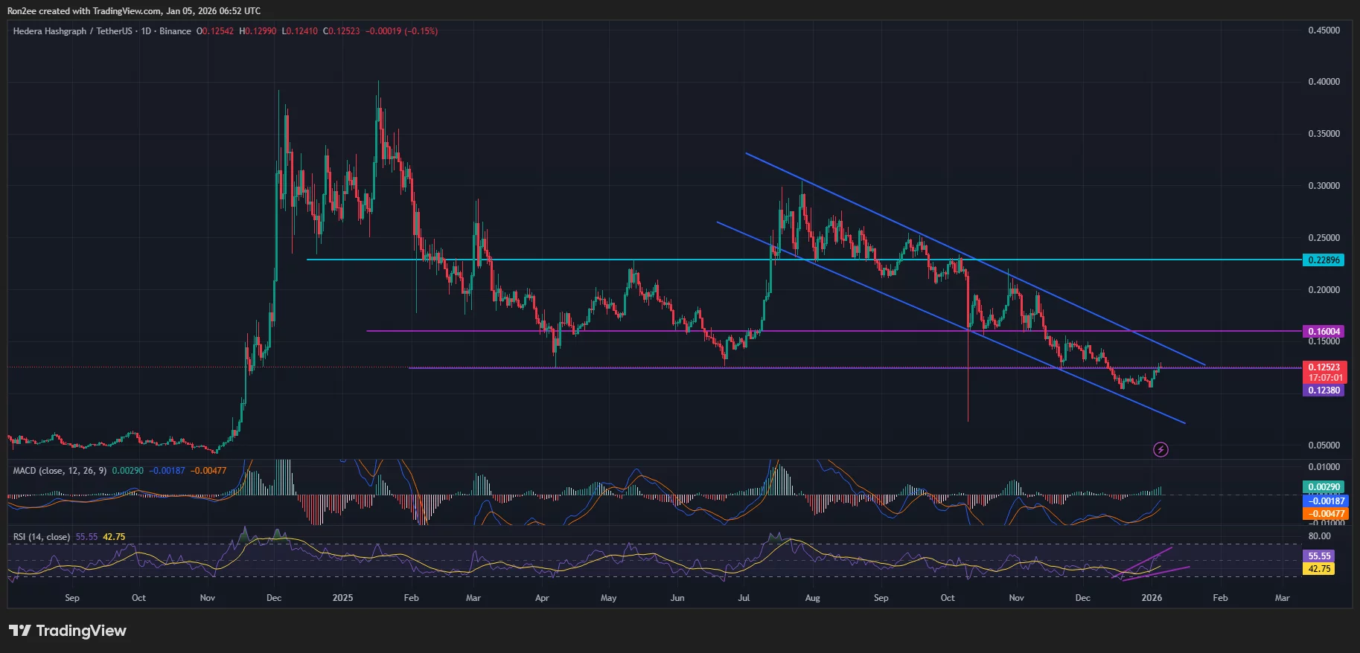Screen dimensions: 1360x653
Task: Select the cyan 0.22896 price label
Action: point(1324,260)
